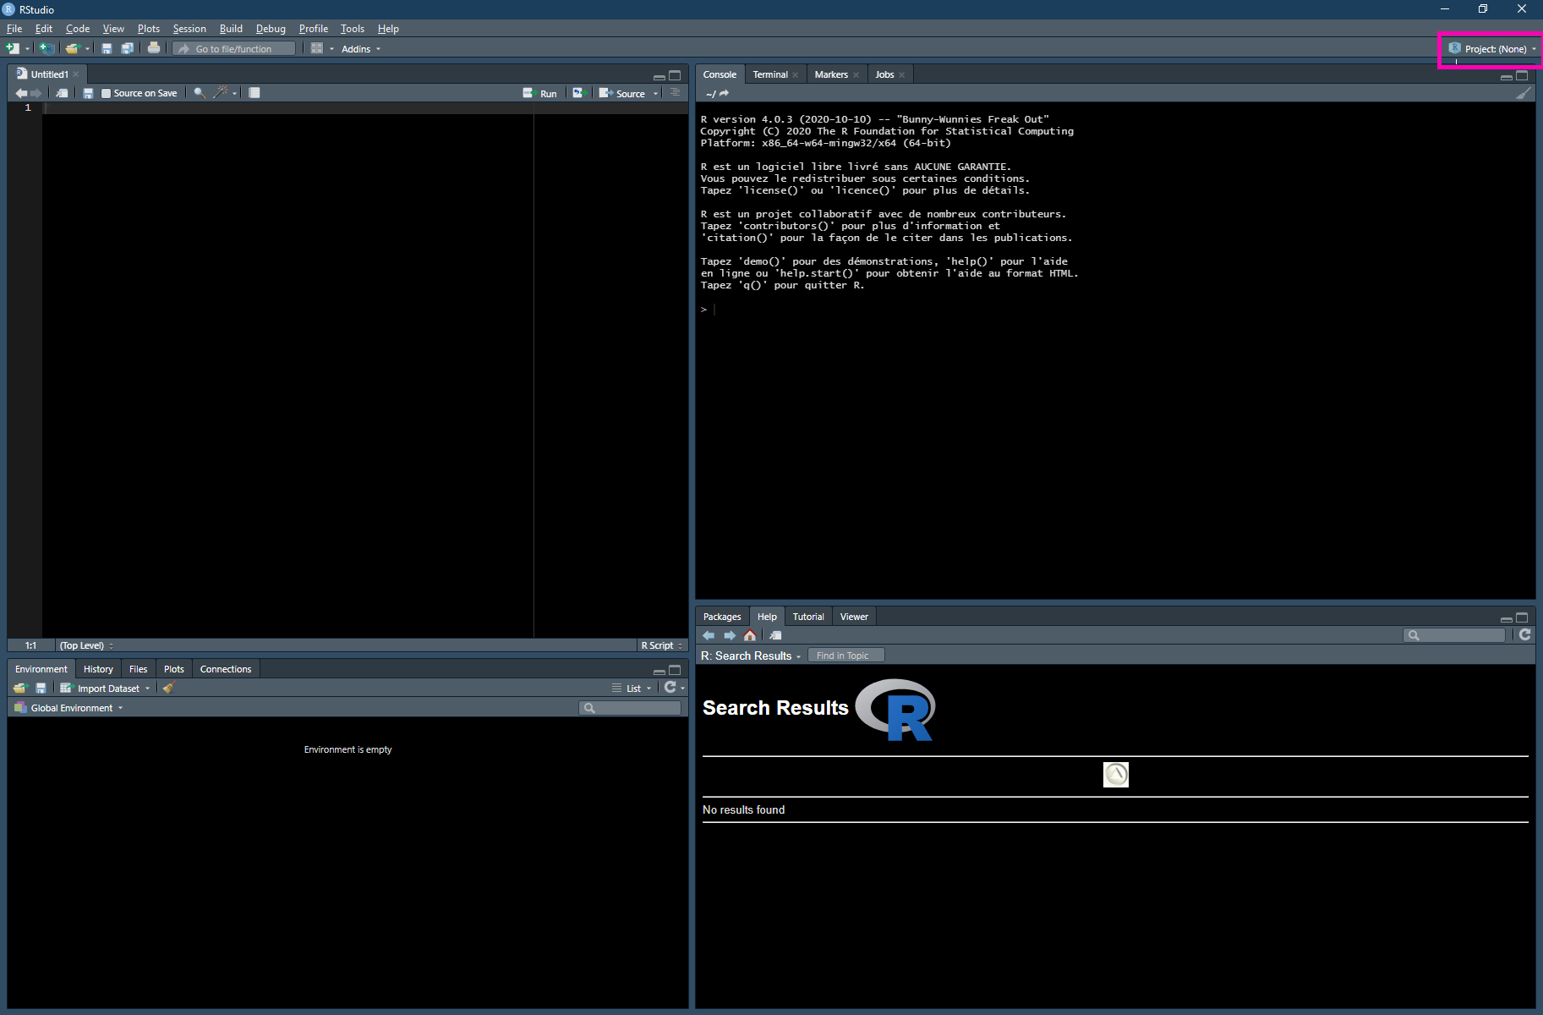The height and width of the screenshot is (1015, 1543).
Task: Click the clear console broom icon
Action: (x=1523, y=94)
